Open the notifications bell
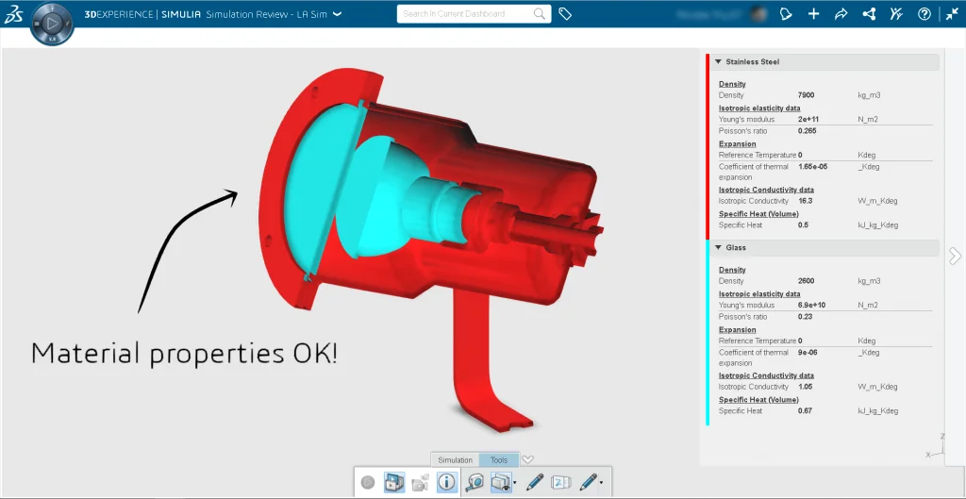 (x=786, y=14)
